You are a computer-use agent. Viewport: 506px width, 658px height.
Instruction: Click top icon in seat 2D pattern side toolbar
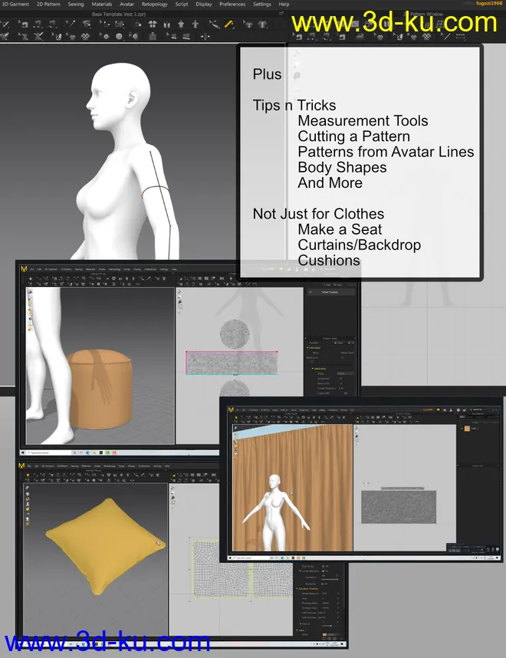tap(179, 292)
